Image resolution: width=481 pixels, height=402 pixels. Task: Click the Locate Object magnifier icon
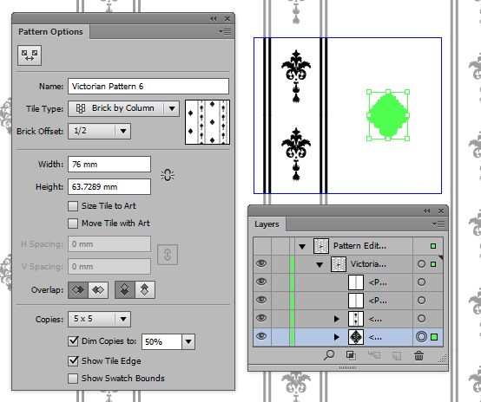click(x=329, y=355)
